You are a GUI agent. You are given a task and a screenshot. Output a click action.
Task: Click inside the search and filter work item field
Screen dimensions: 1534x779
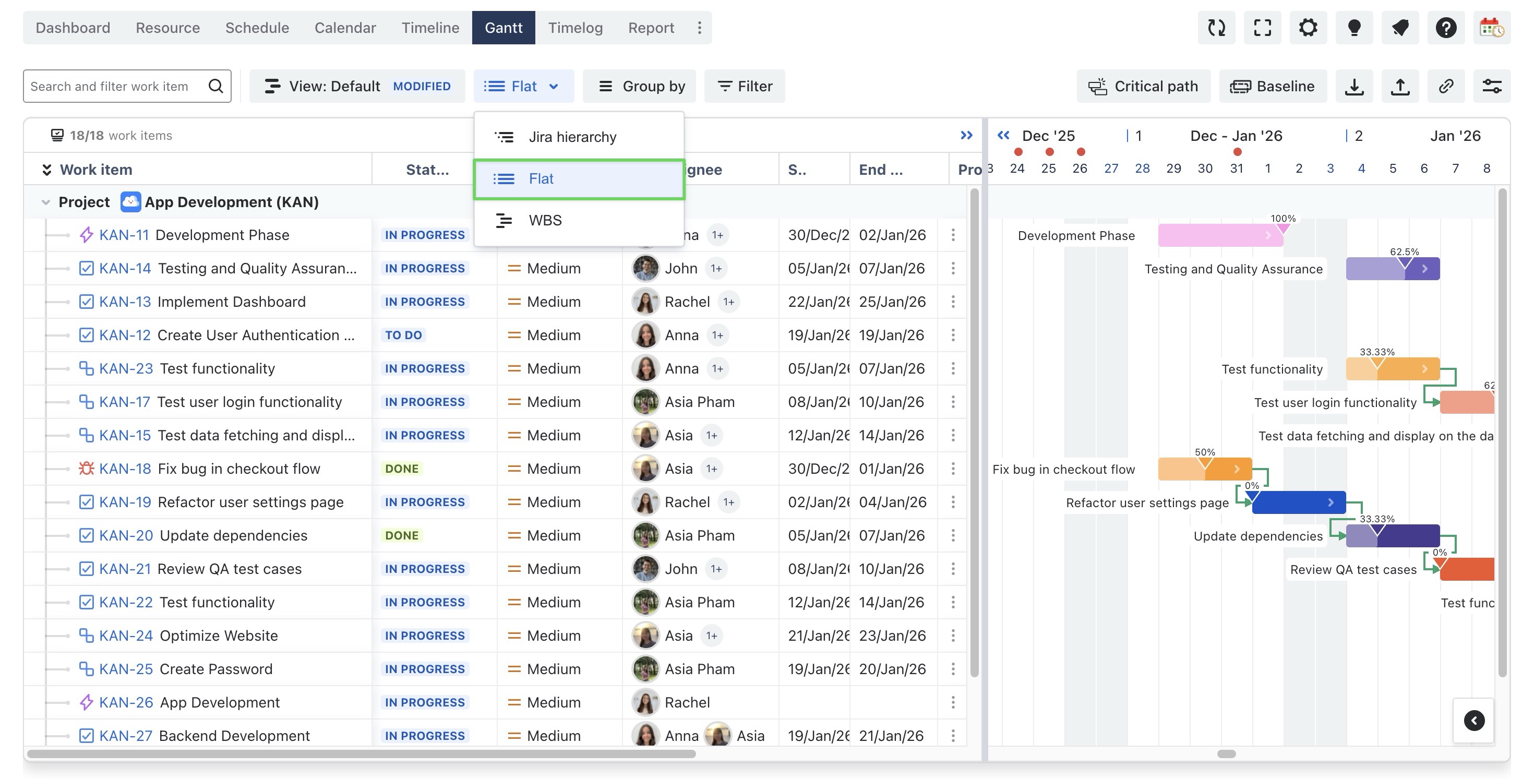(x=113, y=86)
